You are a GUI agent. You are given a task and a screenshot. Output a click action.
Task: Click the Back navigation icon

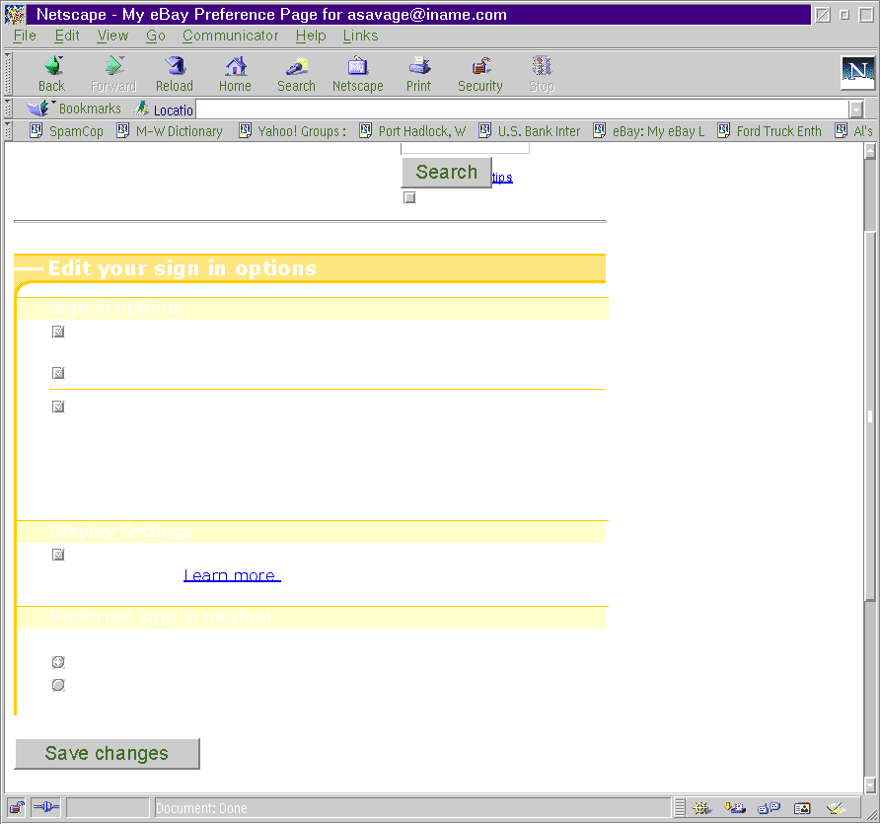pos(51,73)
